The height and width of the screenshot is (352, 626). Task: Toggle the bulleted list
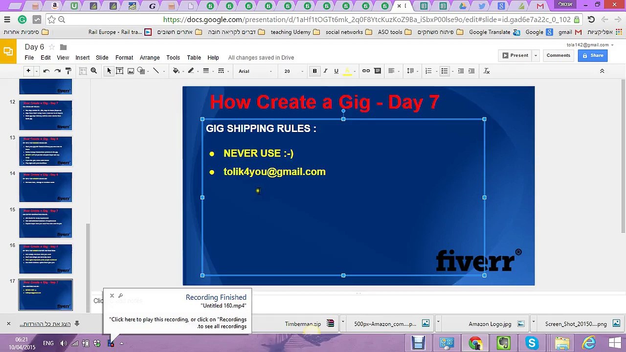(445, 71)
